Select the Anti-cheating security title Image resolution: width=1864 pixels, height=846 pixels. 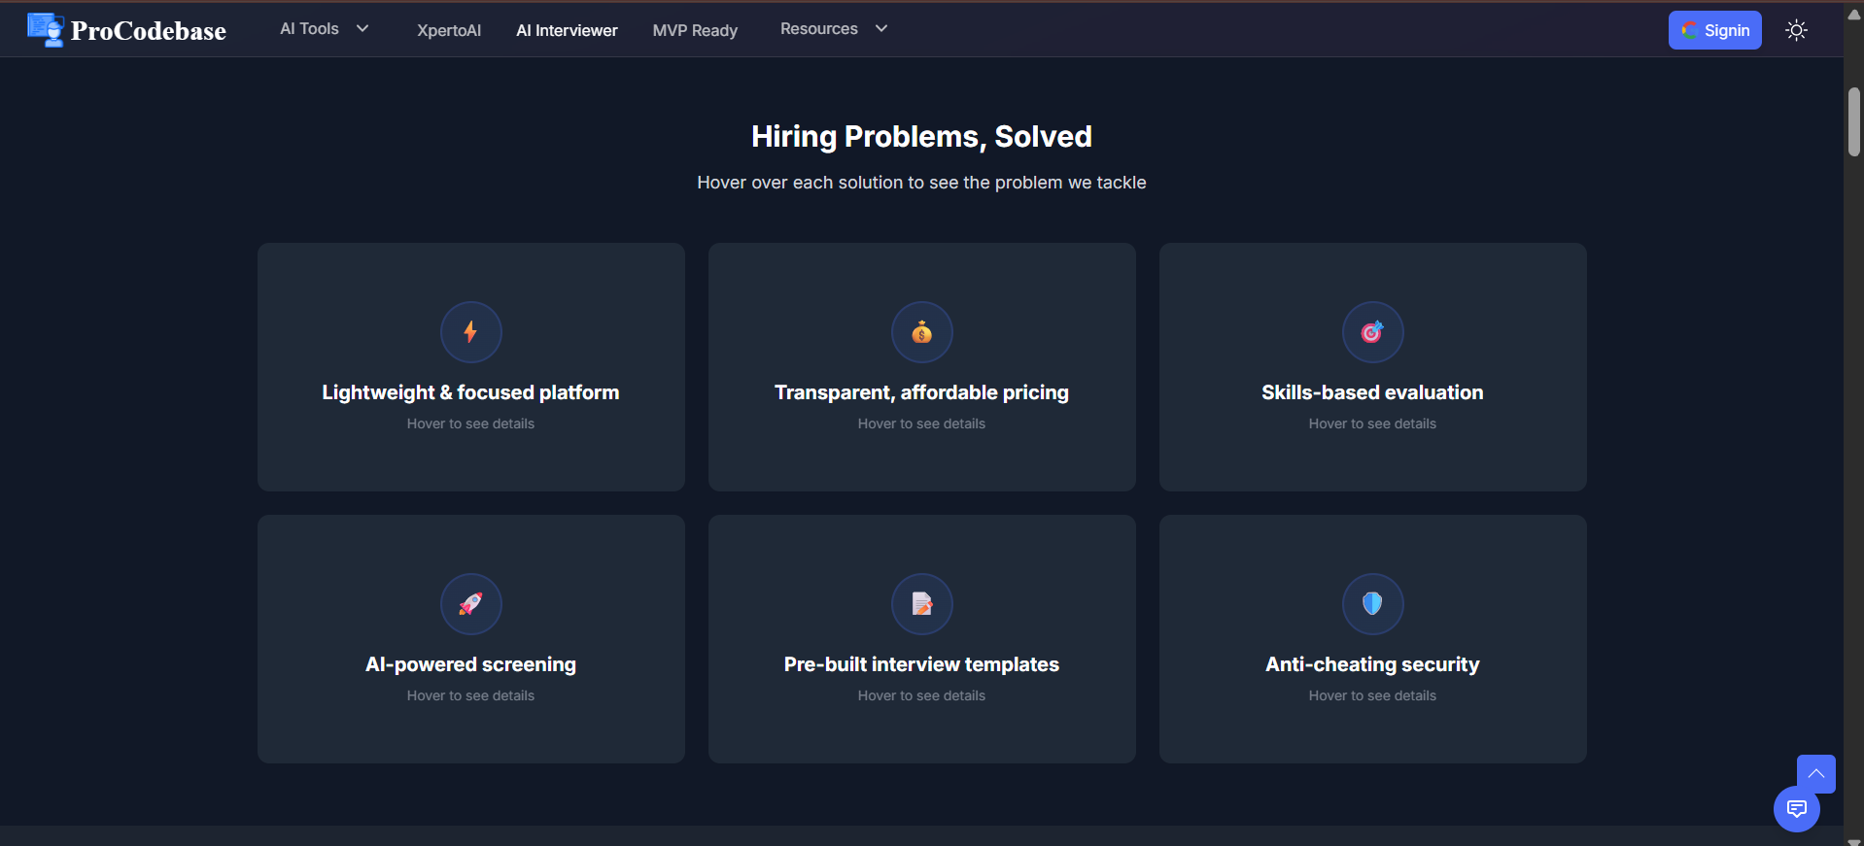1372,664
